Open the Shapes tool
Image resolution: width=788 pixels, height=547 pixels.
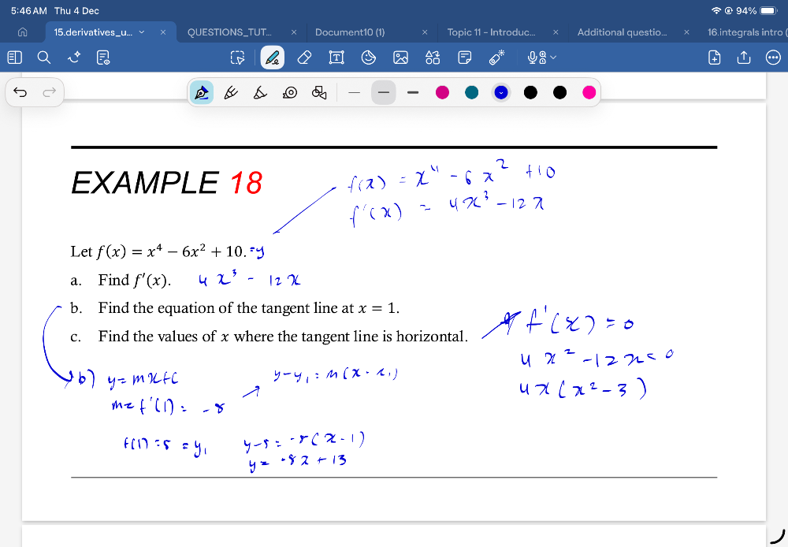tap(431, 57)
